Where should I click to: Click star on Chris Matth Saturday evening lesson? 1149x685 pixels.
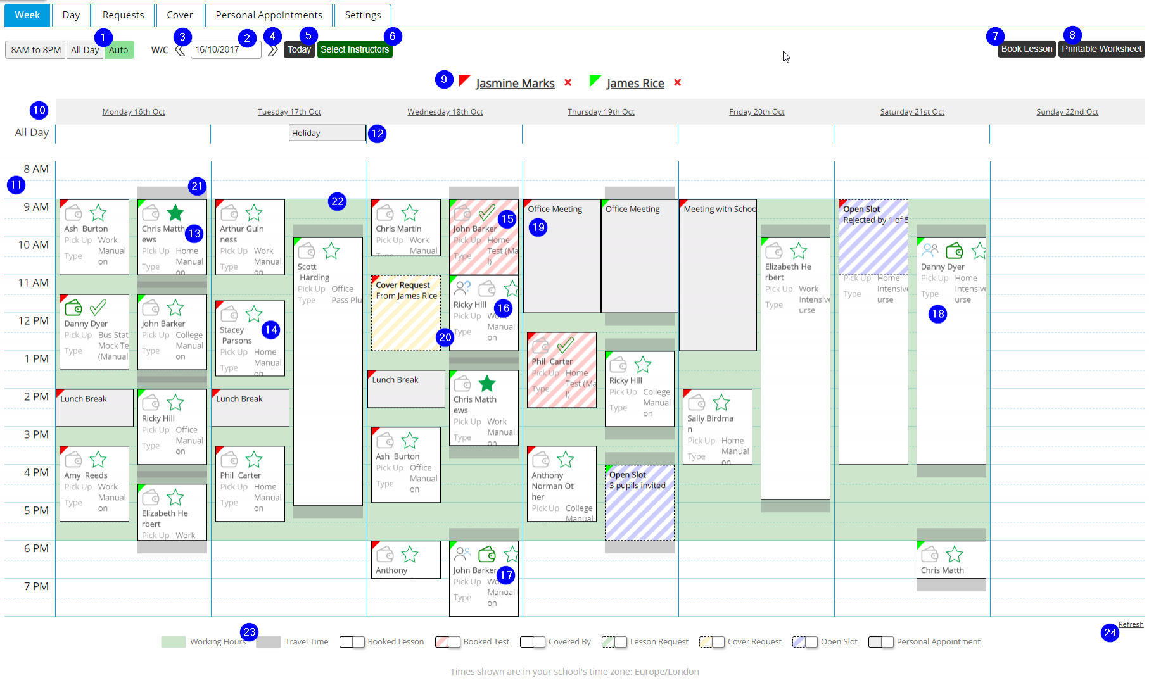[x=955, y=555]
